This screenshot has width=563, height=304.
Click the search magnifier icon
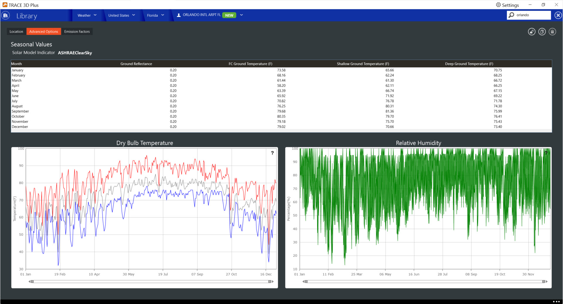coord(511,15)
